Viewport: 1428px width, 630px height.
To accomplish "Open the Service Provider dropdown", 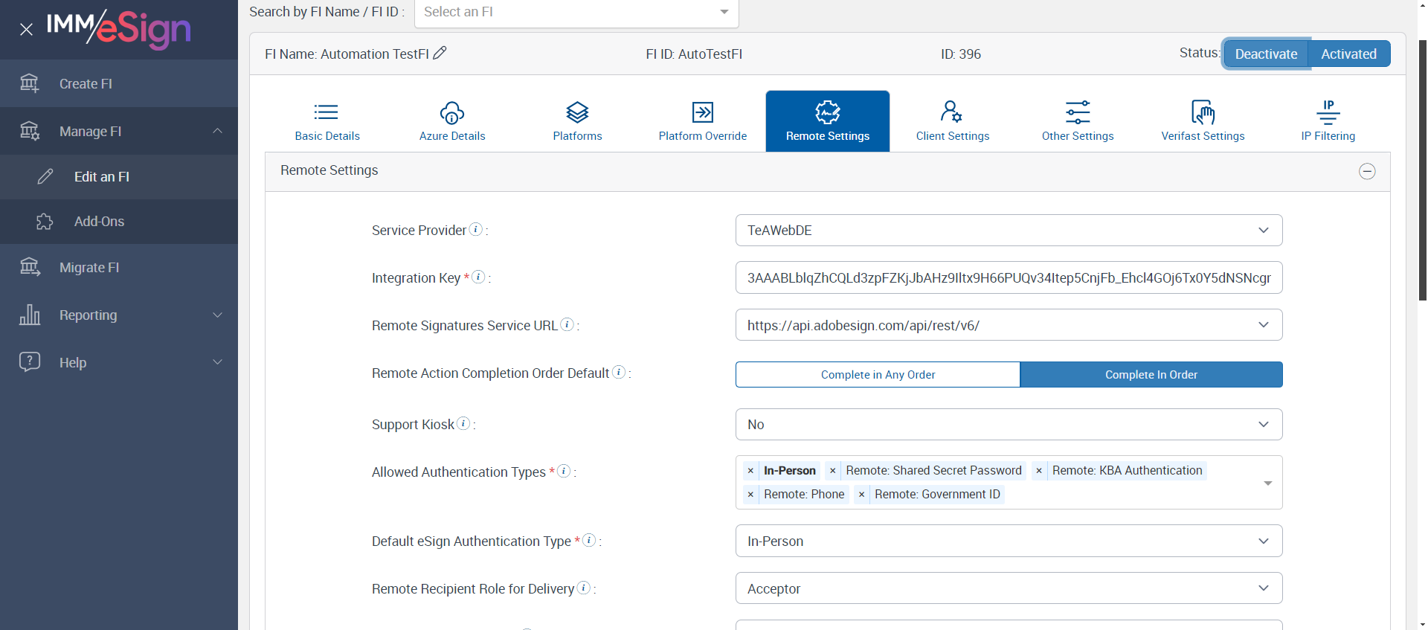I will [x=1009, y=231].
